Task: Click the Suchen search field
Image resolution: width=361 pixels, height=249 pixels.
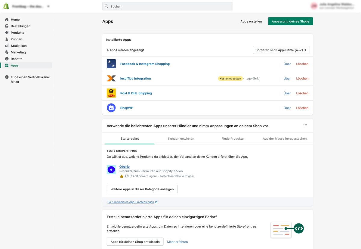Action: tap(168, 6)
